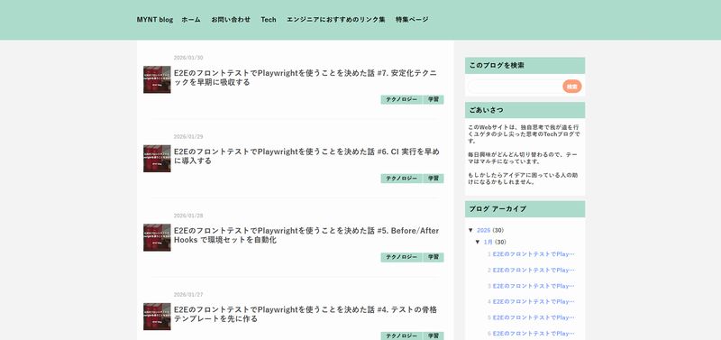Click the date 2026/01/27
The height and width of the screenshot is (340, 721).
pos(188,294)
